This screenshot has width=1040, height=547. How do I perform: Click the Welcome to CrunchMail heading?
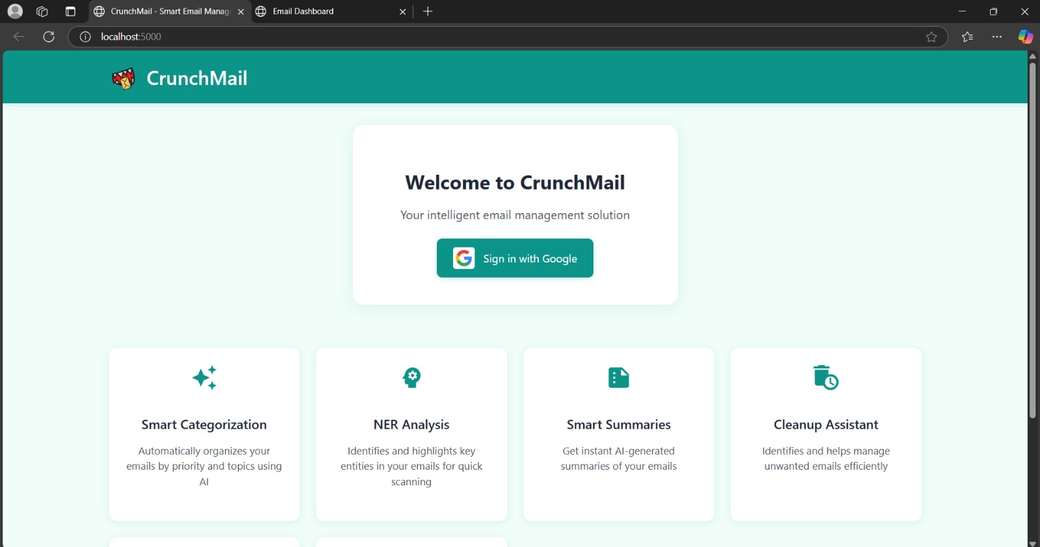tap(515, 183)
